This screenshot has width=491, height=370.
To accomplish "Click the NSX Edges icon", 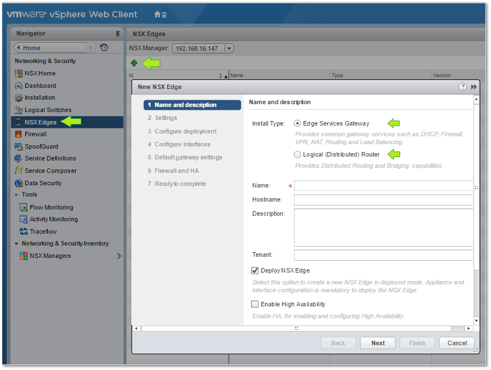I will [19, 122].
